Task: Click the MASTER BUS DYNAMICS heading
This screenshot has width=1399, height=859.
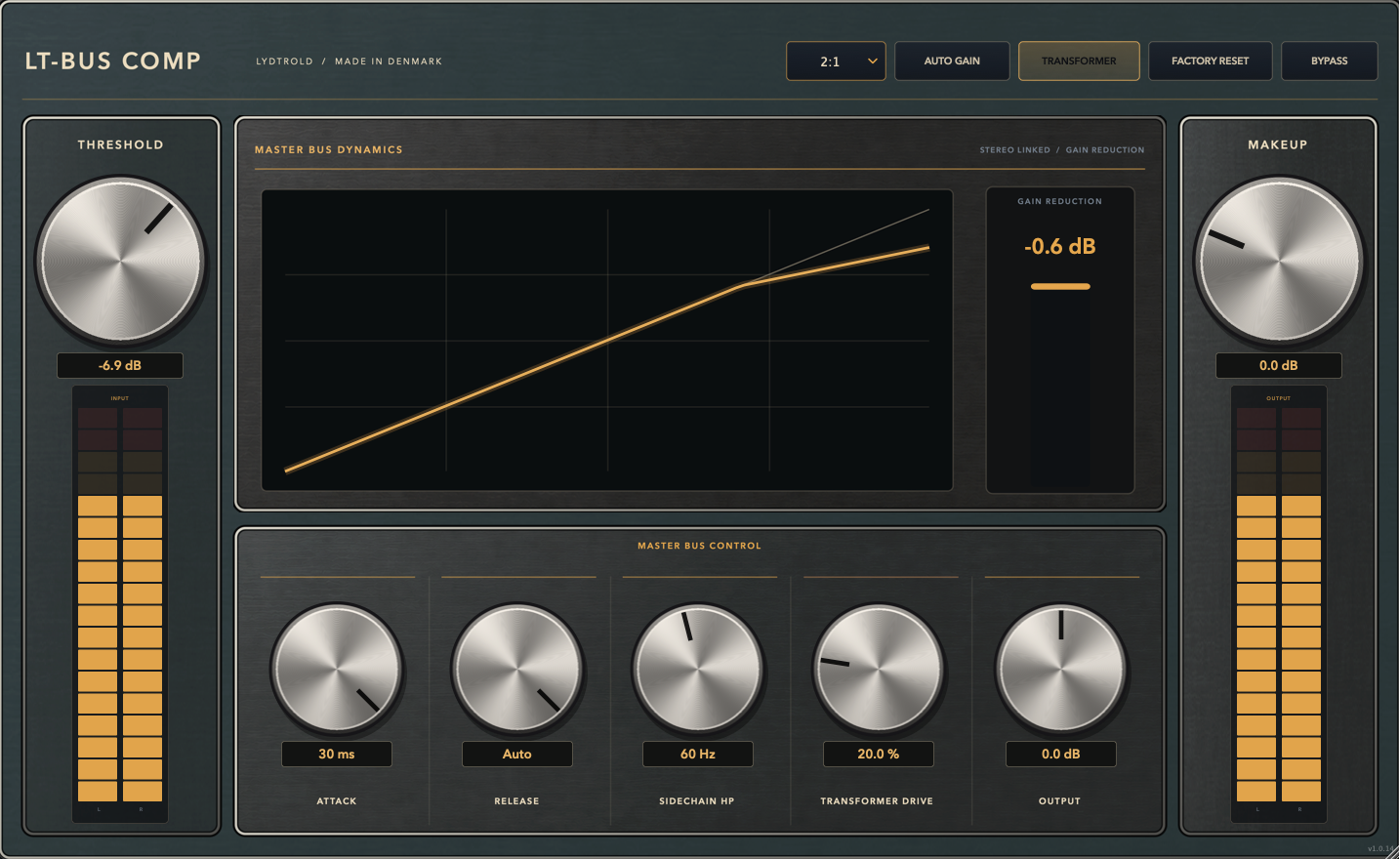Action: click(x=329, y=149)
